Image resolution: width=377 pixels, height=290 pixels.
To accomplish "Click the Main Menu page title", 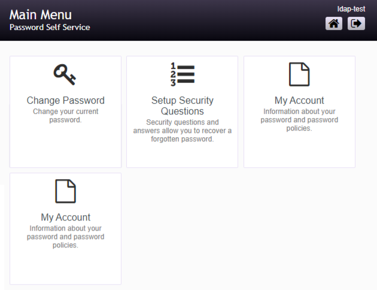I will pos(41,15).
